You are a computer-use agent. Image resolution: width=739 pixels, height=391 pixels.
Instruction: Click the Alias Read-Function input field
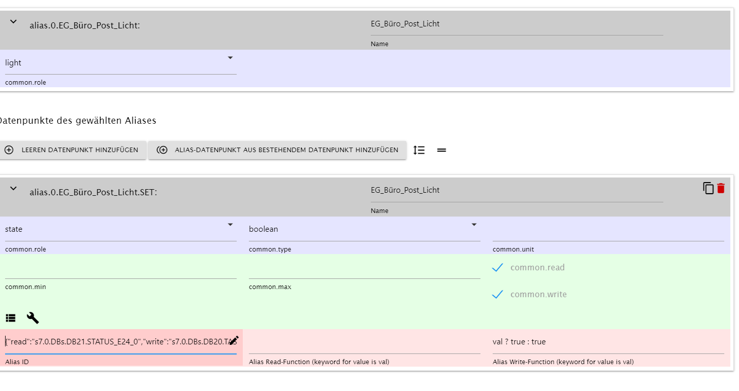coord(364,342)
